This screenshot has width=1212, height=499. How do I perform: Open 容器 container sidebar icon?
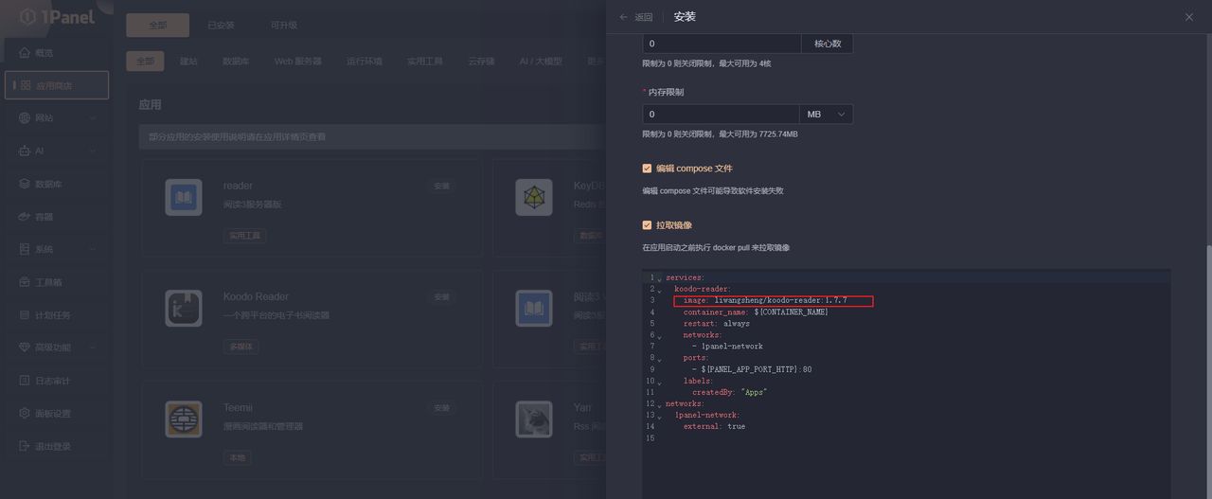click(x=26, y=217)
